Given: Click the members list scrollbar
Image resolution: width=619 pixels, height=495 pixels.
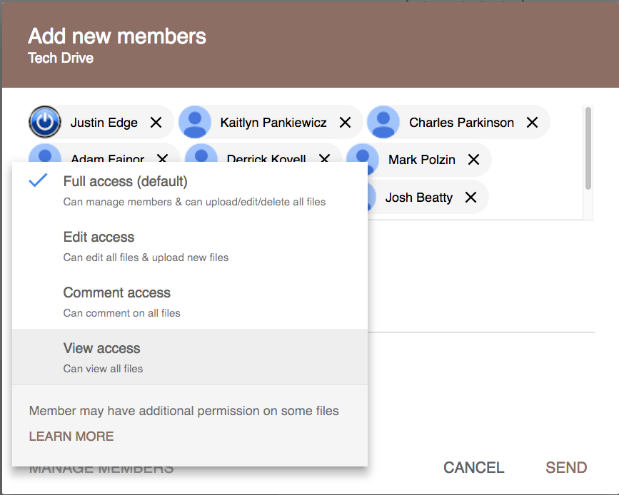Looking at the screenshot, I should pyautogui.click(x=588, y=148).
